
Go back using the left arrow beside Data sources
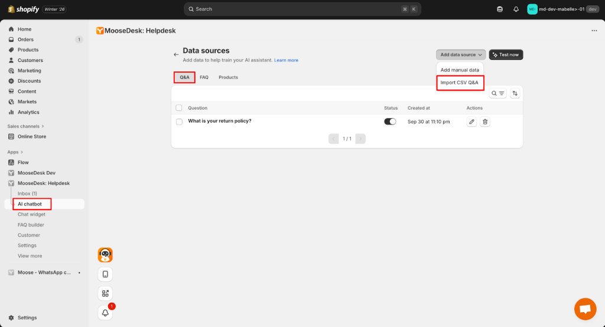tap(176, 54)
